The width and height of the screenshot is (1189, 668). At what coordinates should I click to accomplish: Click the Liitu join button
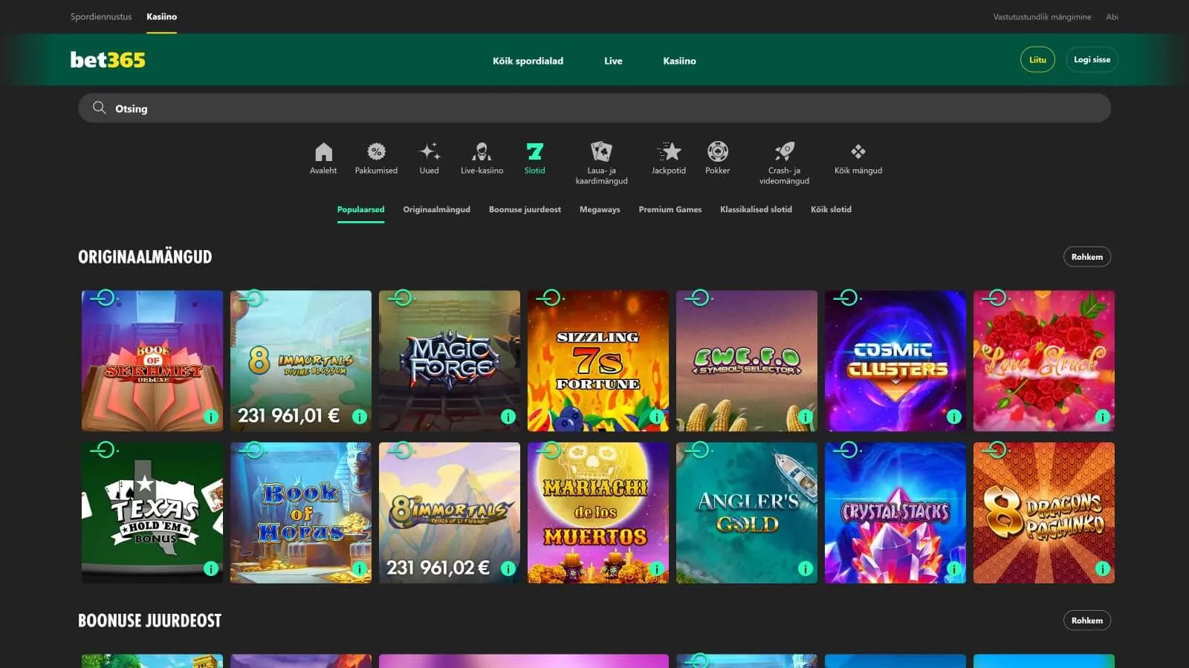coord(1037,59)
